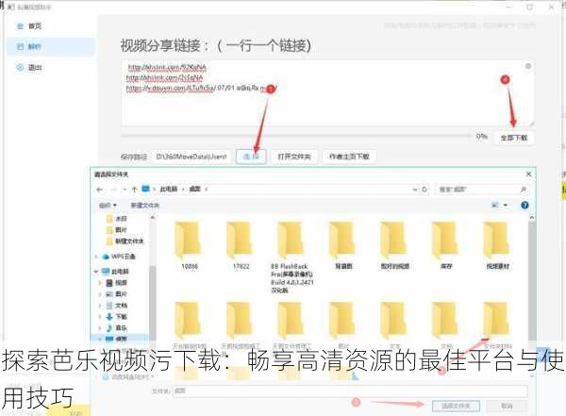Click the 退出 exit icon in sidebar

pyautogui.click(x=20, y=68)
